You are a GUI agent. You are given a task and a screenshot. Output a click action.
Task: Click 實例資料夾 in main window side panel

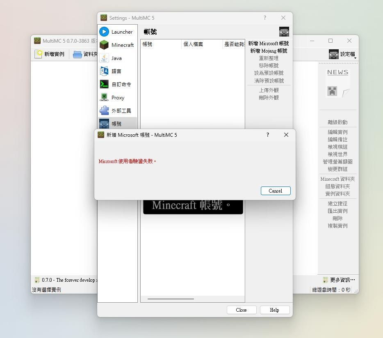[x=337, y=194]
